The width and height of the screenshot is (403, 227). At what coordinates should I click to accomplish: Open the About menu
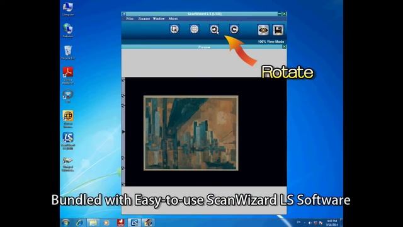tap(173, 19)
